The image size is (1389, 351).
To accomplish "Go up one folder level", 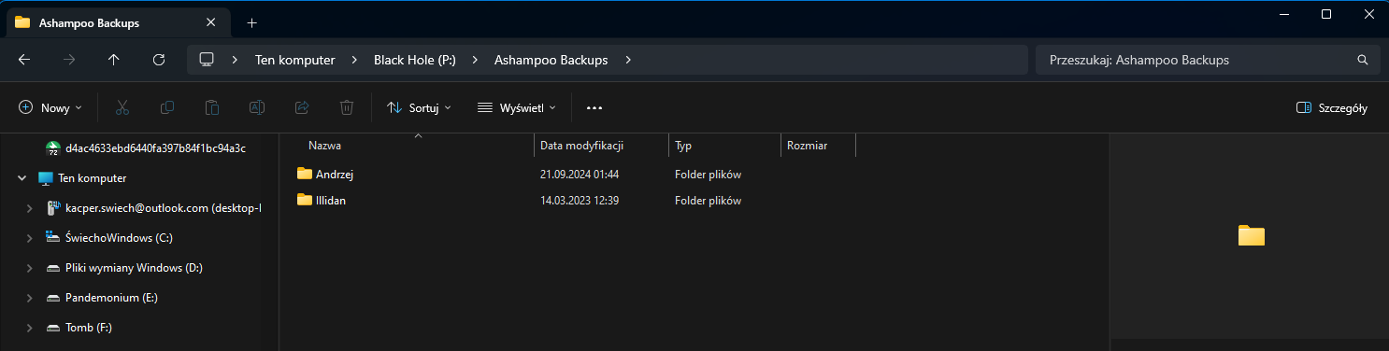I will click(114, 60).
